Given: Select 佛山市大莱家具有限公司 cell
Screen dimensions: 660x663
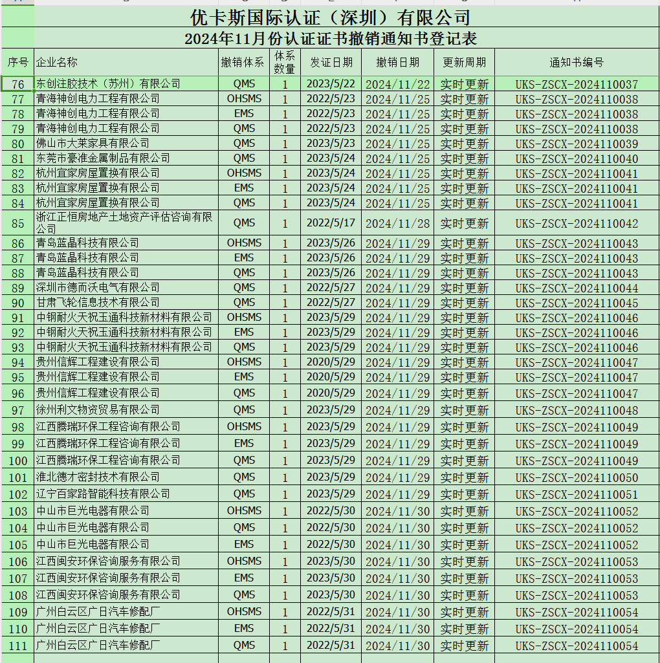Looking at the screenshot, I should click(x=126, y=144).
